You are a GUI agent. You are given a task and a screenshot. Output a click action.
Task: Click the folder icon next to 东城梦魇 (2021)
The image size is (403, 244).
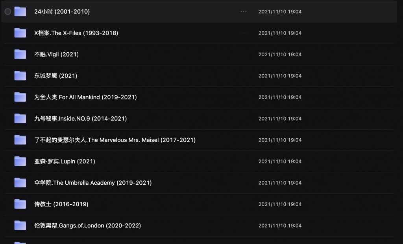(20, 76)
